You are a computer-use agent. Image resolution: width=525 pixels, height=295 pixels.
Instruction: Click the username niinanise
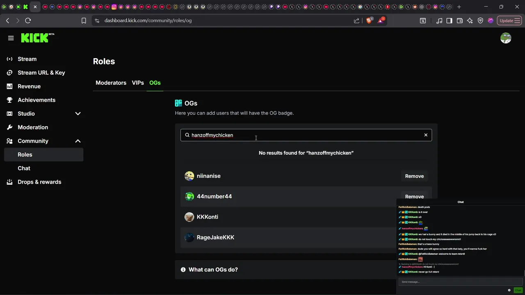coord(209,176)
